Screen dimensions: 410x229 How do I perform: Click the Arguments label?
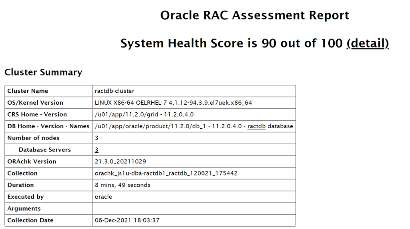point(24,209)
